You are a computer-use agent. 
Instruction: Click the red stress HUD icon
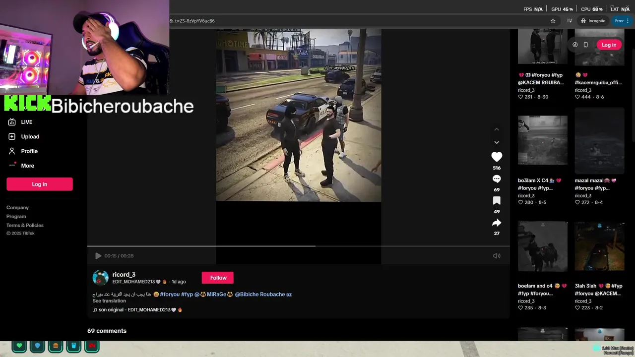92,346
